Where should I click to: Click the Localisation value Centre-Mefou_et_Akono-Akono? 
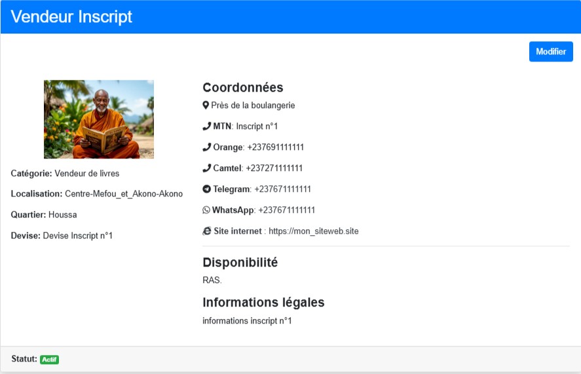[124, 193]
